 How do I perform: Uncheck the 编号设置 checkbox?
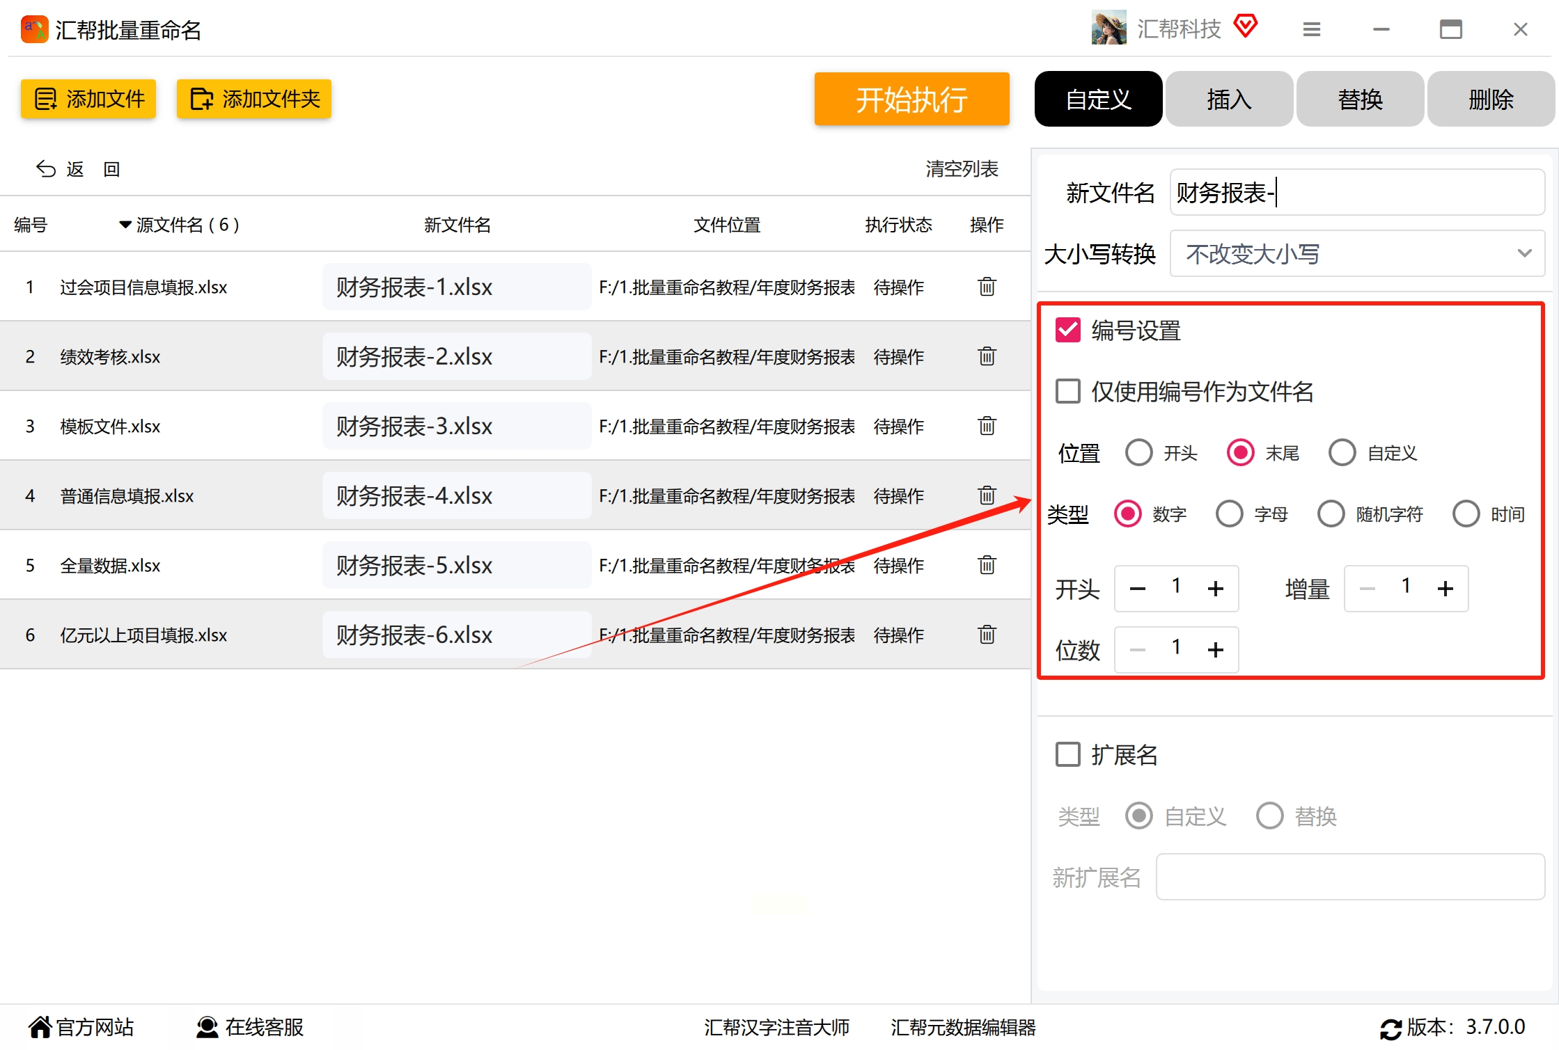pos(1067,331)
